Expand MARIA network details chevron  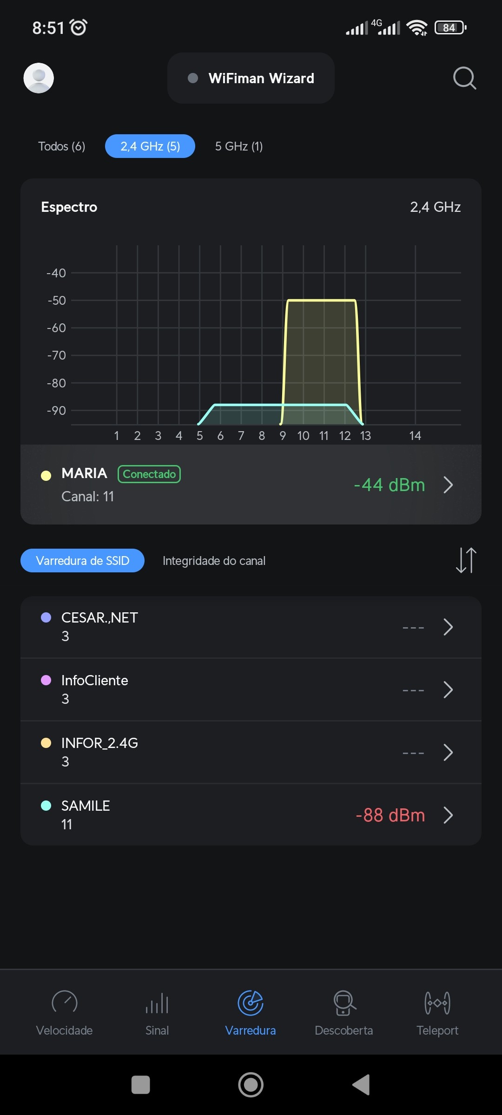click(x=448, y=485)
